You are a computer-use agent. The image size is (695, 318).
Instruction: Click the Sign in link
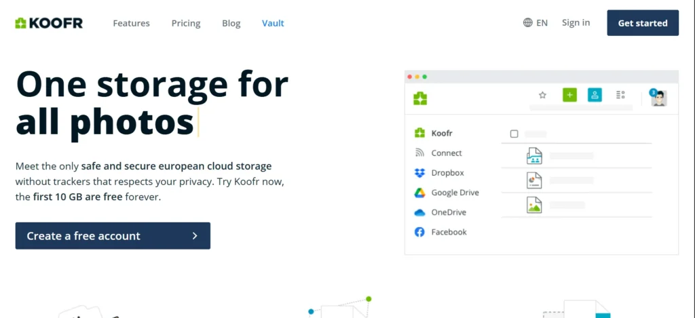click(x=576, y=22)
